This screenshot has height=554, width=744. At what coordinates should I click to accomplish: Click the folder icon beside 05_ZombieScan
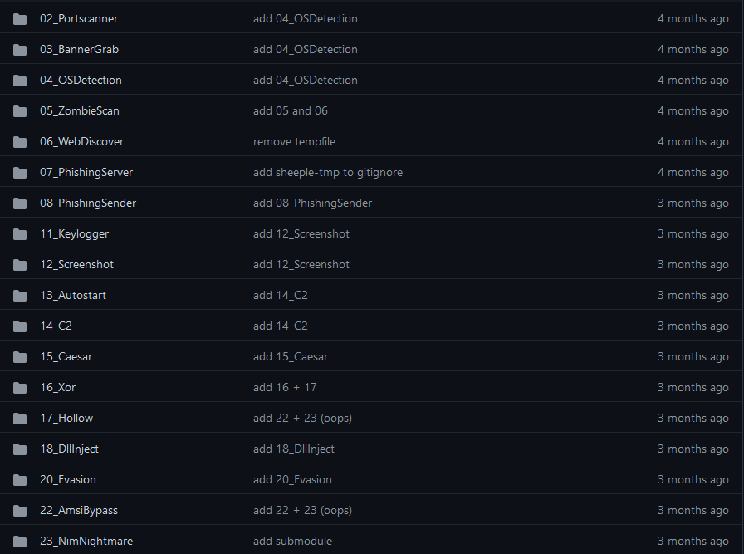pos(20,110)
